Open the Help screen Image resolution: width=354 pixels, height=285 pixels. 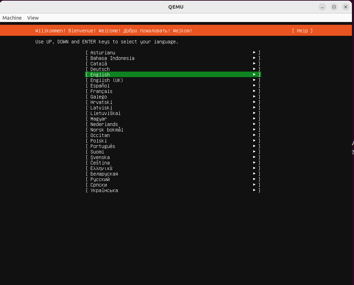pos(302,31)
